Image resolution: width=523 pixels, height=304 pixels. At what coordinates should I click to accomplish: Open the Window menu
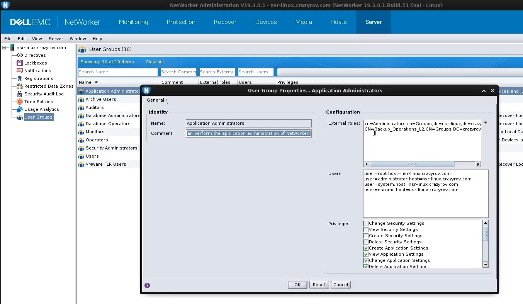(x=78, y=39)
